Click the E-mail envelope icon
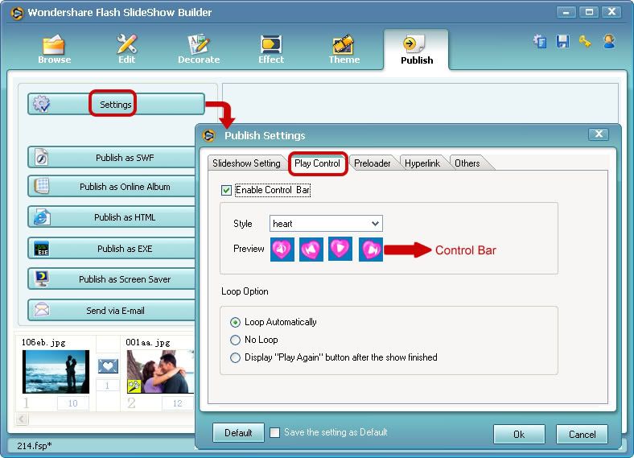The image size is (634, 458). tap(42, 310)
